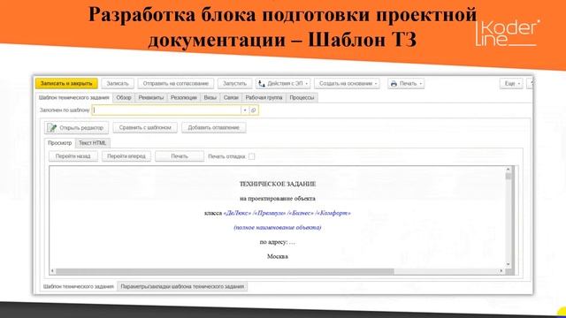Click the horizontal scrollbar right arrow
The width and height of the screenshot is (566, 318).
(501, 271)
